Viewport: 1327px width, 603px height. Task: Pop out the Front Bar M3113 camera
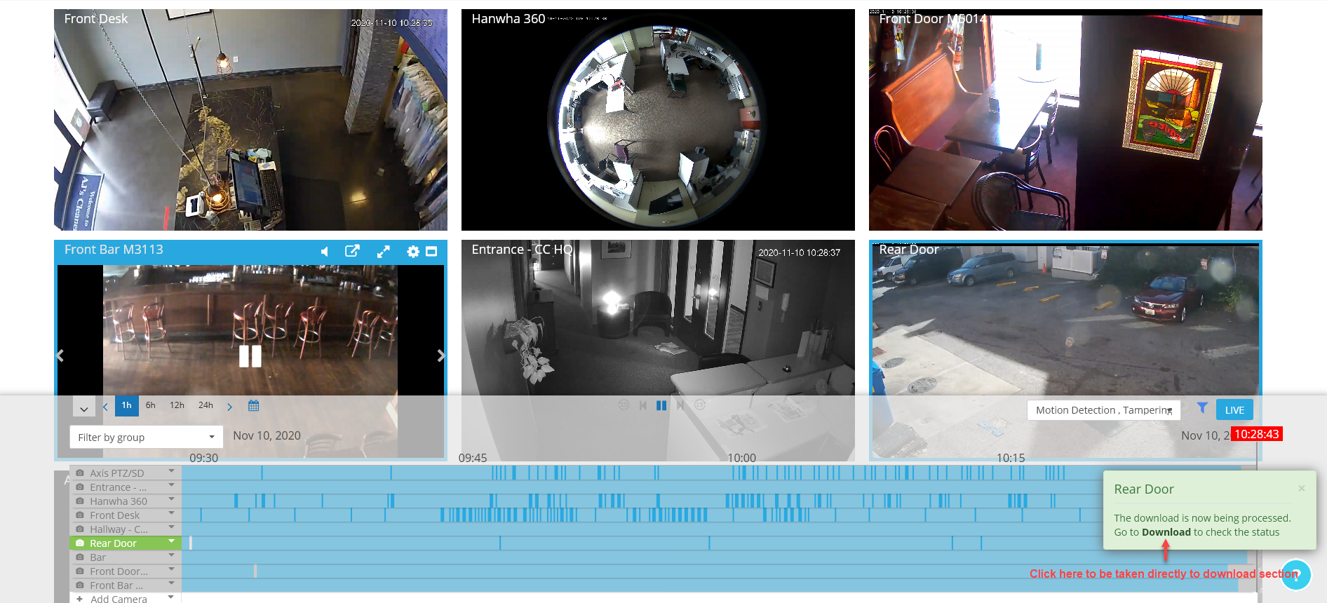(x=352, y=251)
